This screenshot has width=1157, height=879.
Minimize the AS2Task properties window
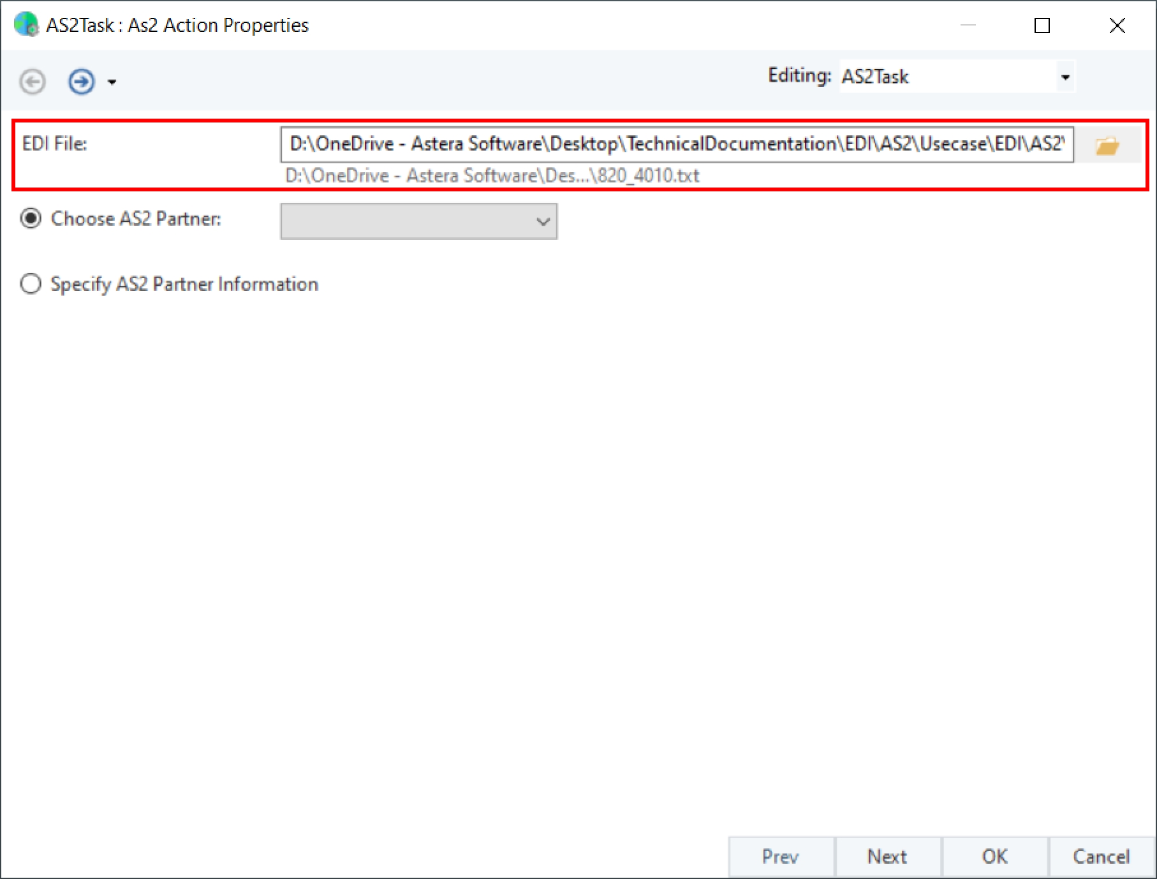coord(968,26)
